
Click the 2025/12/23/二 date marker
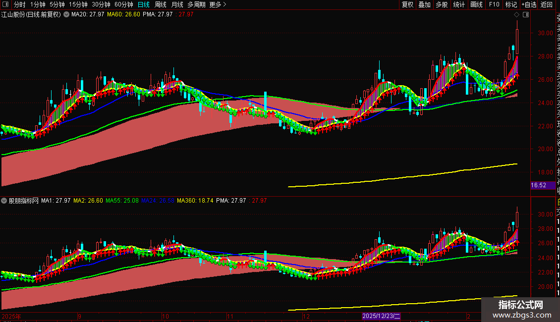click(x=381, y=316)
